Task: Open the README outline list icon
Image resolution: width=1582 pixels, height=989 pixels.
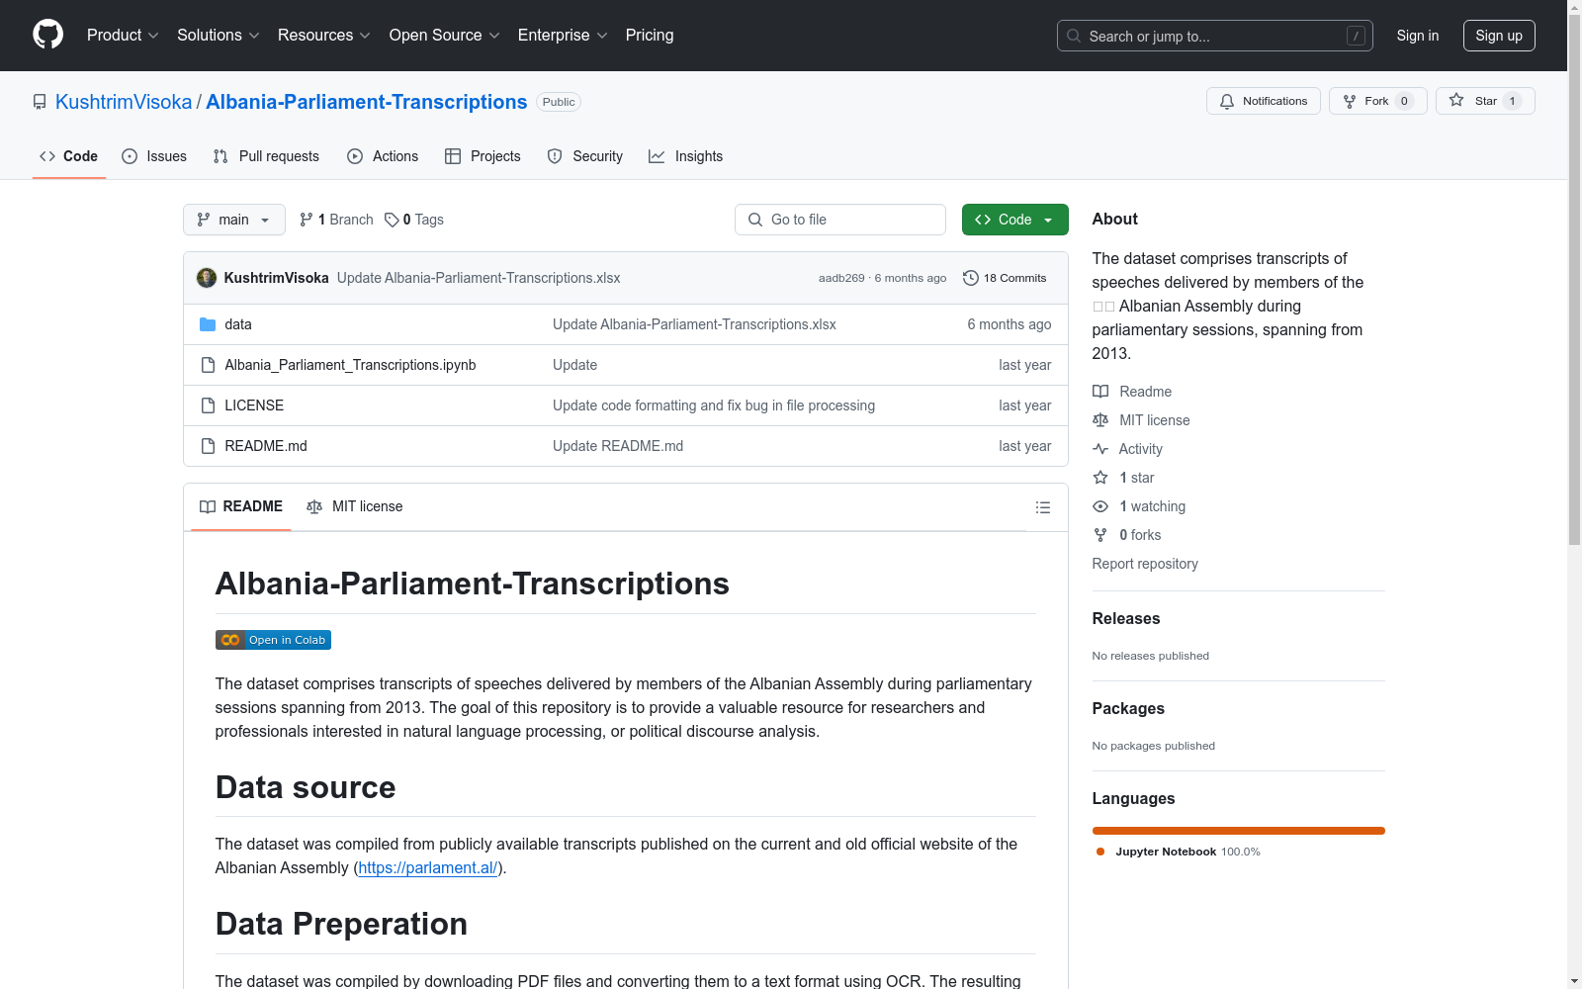Action: (x=1043, y=507)
